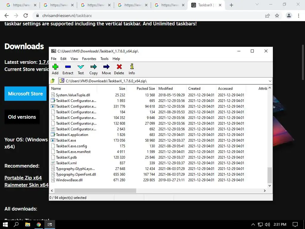Viewport: 305px width, 229px height.
Task: Open the Favorites menu
Action: tap(89, 59)
